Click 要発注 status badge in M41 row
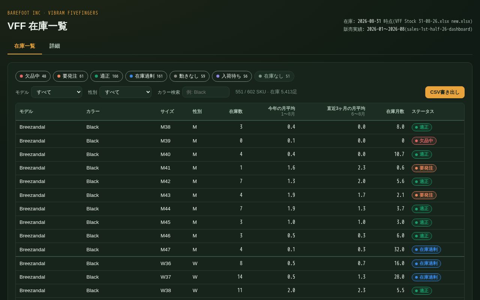The image size is (480, 300). (424, 168)
